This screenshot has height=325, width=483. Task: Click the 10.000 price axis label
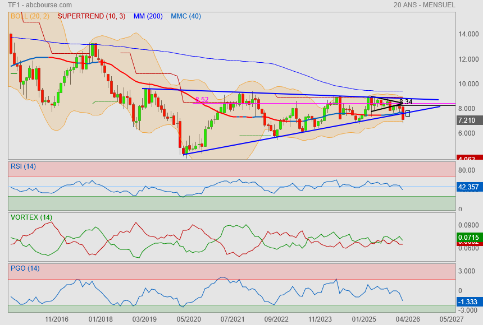click(468, 84)
